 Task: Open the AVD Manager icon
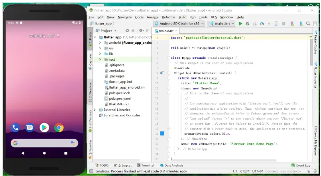click(x=292, y=24)
